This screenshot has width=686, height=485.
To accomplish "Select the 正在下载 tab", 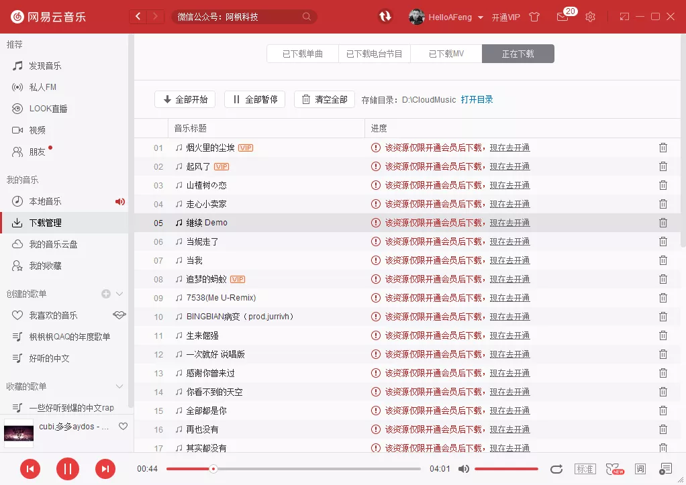I will click(x=518, y=54).
